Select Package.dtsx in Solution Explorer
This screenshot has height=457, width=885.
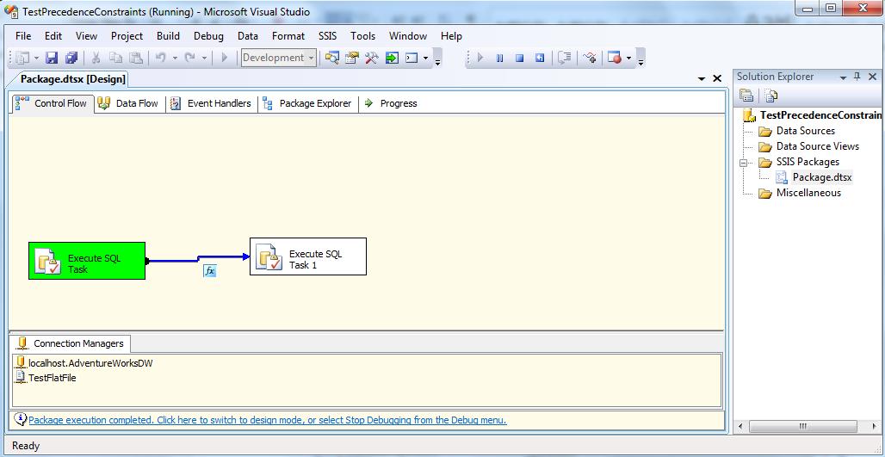[821, 177]
